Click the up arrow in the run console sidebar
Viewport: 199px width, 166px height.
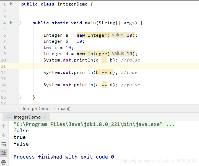click(4, 126)
